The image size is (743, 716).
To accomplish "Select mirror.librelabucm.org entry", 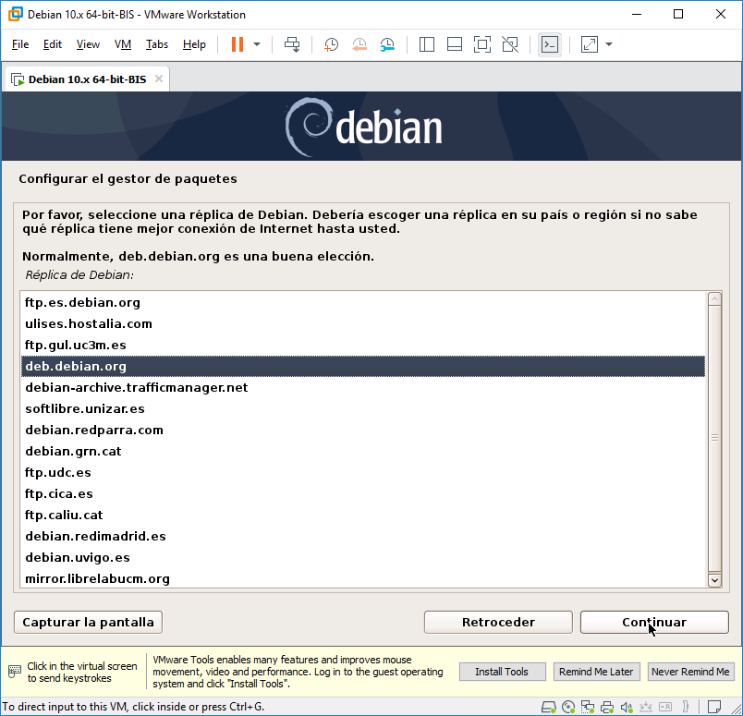I will click(363, 578).
